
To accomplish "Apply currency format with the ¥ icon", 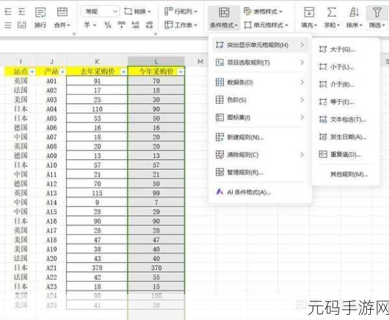I will click(x=87, y=25).
